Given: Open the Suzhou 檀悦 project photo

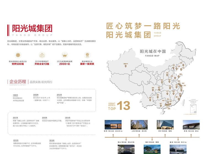Looking at the screenshot, I should (165, 125).
